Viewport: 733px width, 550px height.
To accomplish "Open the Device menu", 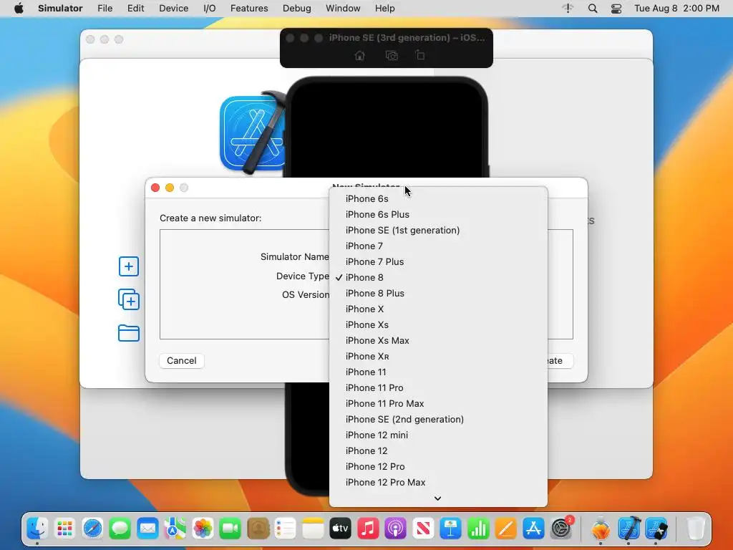I will pyautogui.click(x=173, y=9).
